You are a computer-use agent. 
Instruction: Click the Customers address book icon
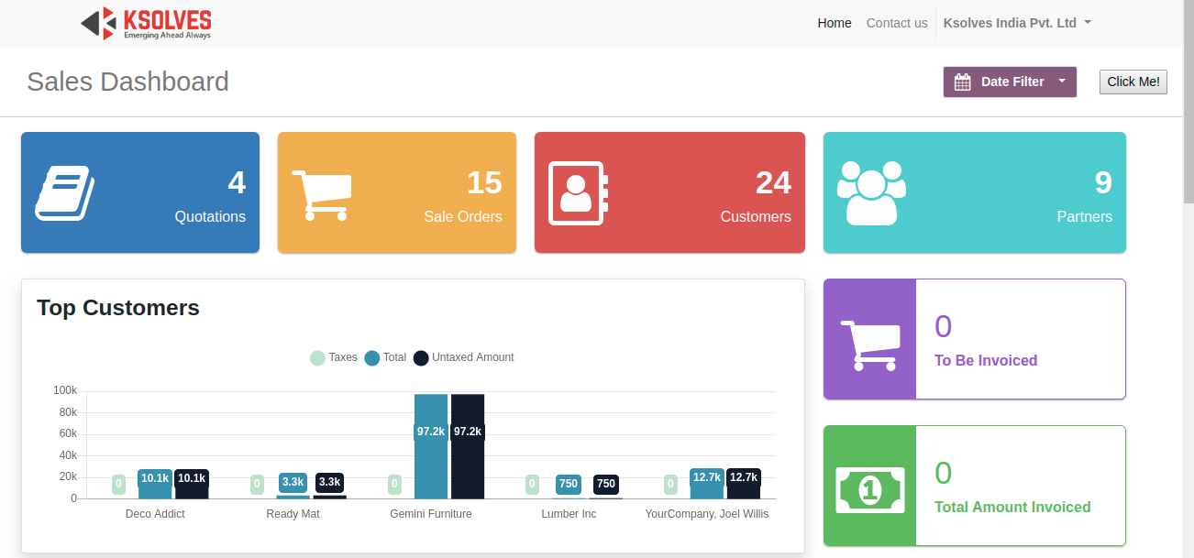tap(578, 192)
